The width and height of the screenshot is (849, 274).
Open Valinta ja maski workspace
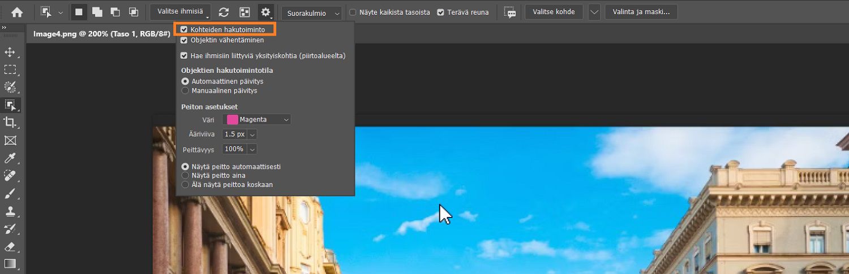641,12
